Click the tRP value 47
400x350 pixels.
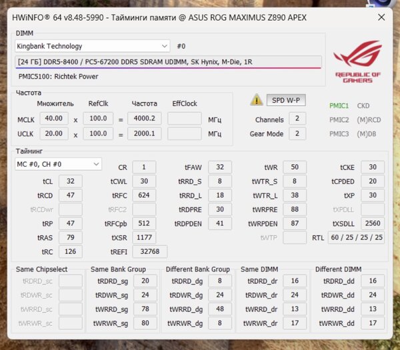point(71,223)
